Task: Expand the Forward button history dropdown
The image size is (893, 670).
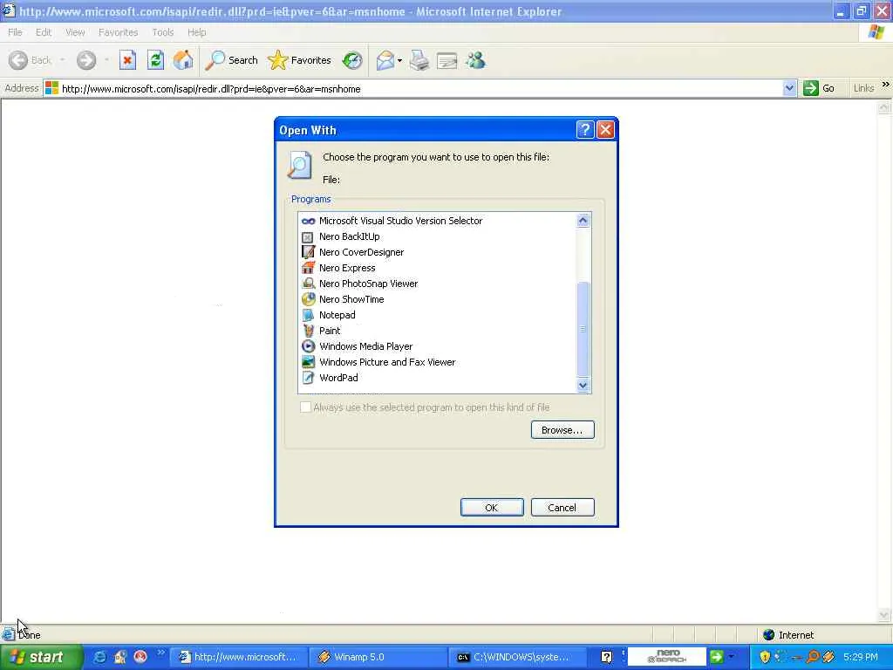Action: point(106,60)
